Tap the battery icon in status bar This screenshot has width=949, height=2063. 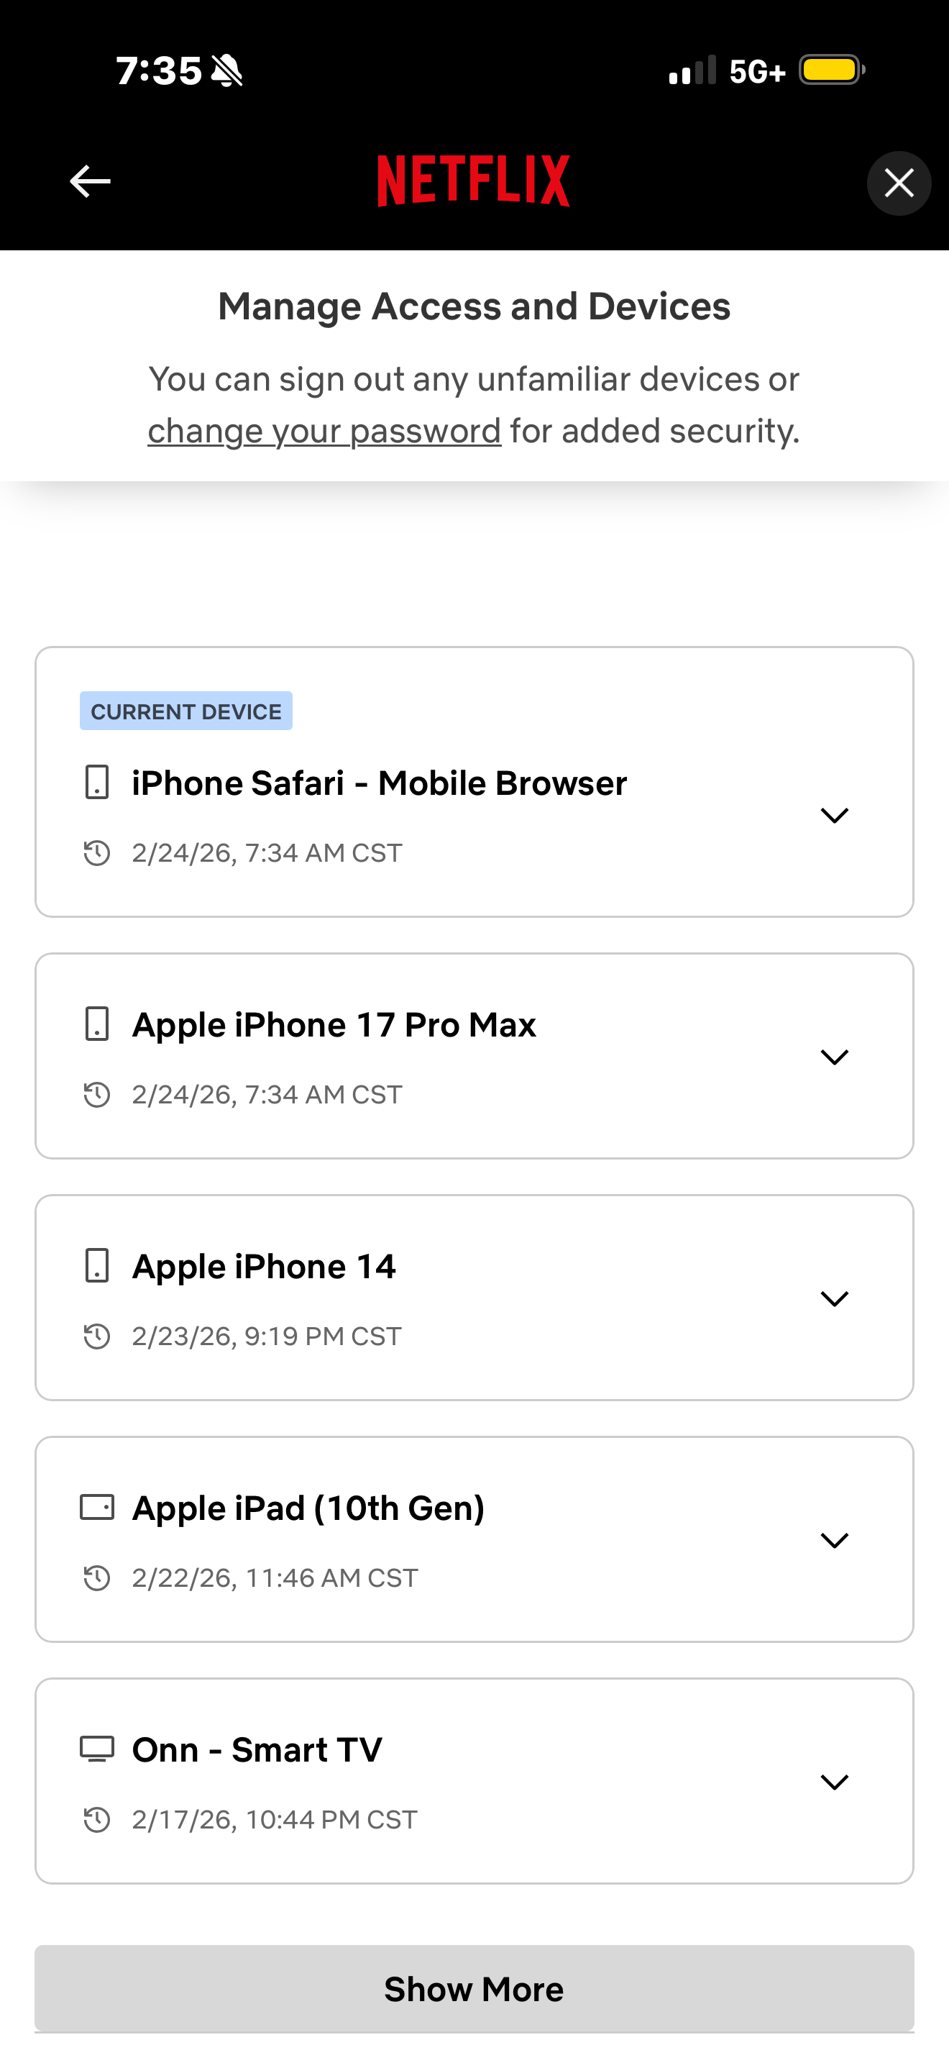tap(831, 70)
